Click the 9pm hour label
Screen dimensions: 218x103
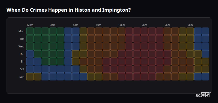190,25
